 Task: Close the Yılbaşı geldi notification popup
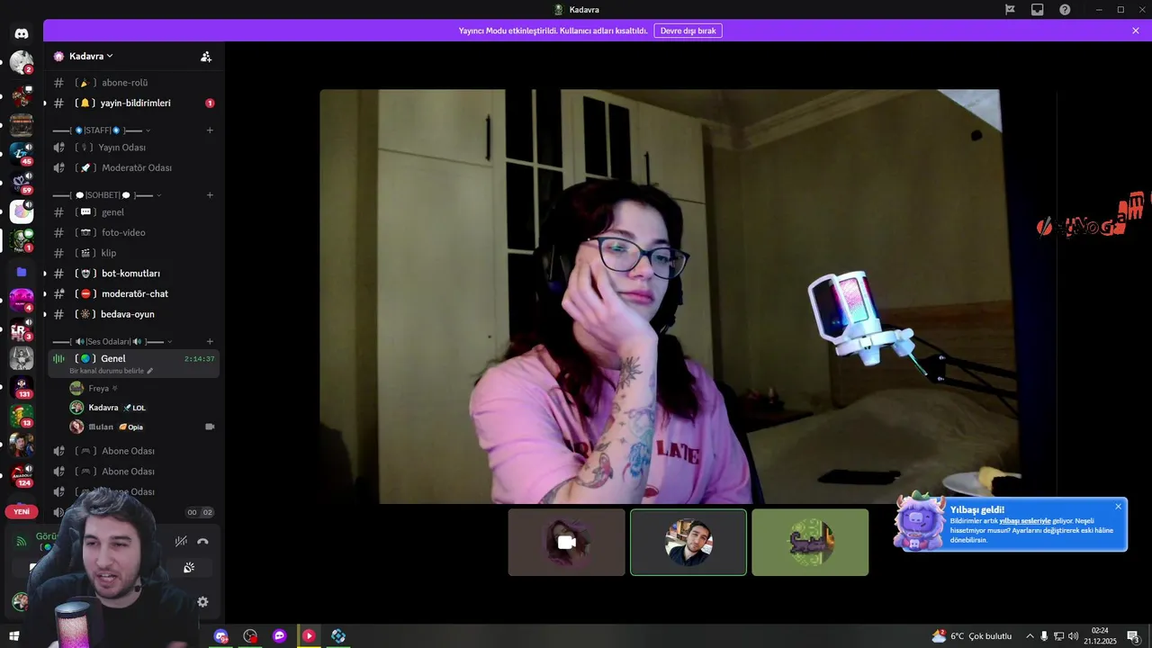click(1119, 507)
